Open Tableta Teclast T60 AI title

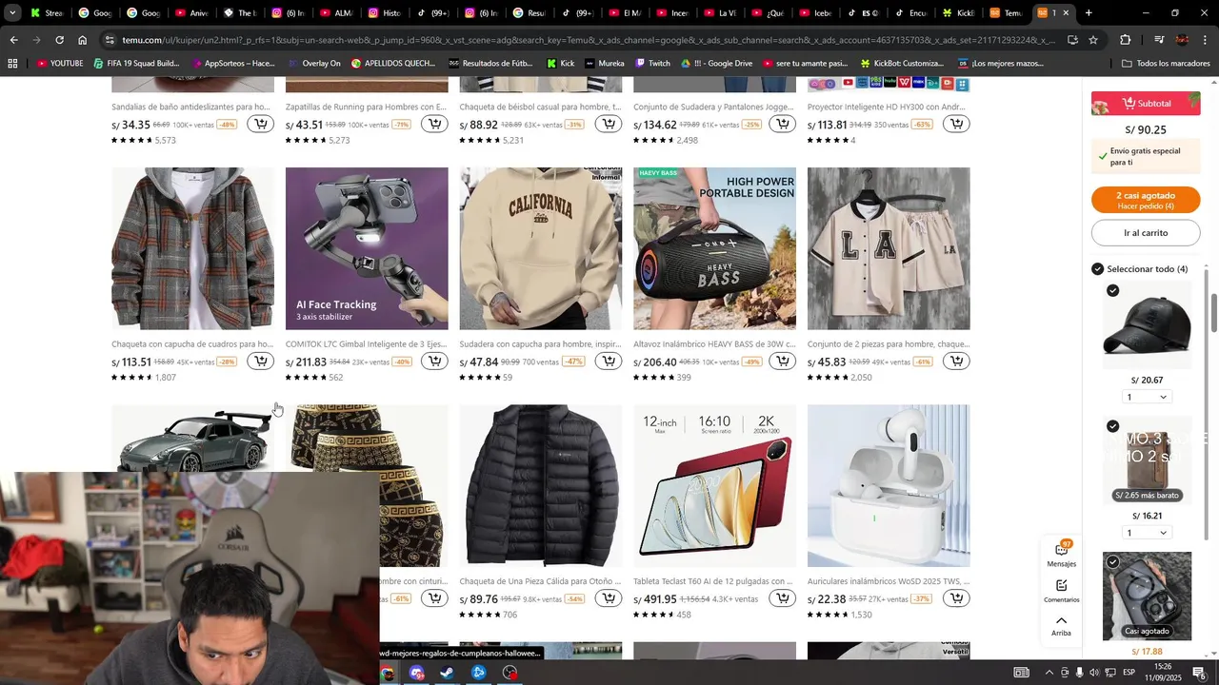point(714,581)
